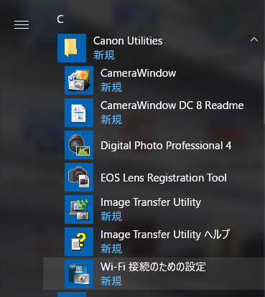Image resolution: width=265 pixels, height=297 pixels.
Task: Click the Canon Utilities yellow folder icon
Action: click(72, 48)
